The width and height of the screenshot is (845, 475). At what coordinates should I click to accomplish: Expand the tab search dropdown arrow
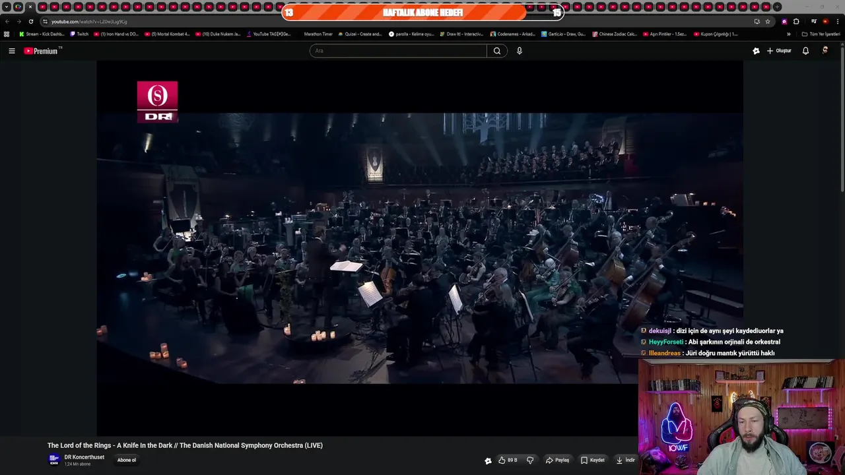[x=7, y=7]
